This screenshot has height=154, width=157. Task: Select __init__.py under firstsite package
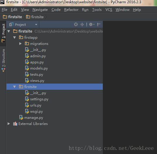pyautogui.click(x=54, y=93)
